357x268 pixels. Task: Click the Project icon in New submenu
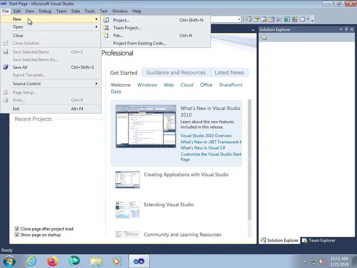coord(106,20)
